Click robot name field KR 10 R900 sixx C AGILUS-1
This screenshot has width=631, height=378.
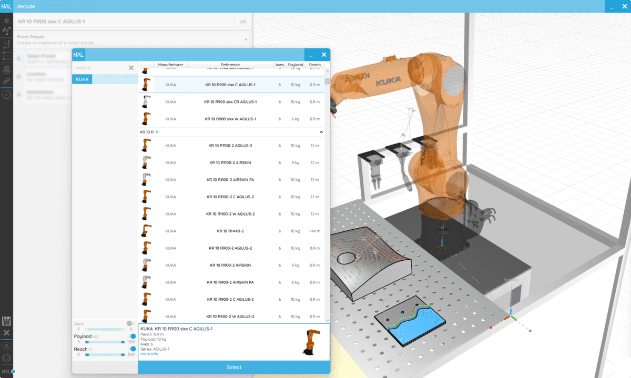[125, 22]
